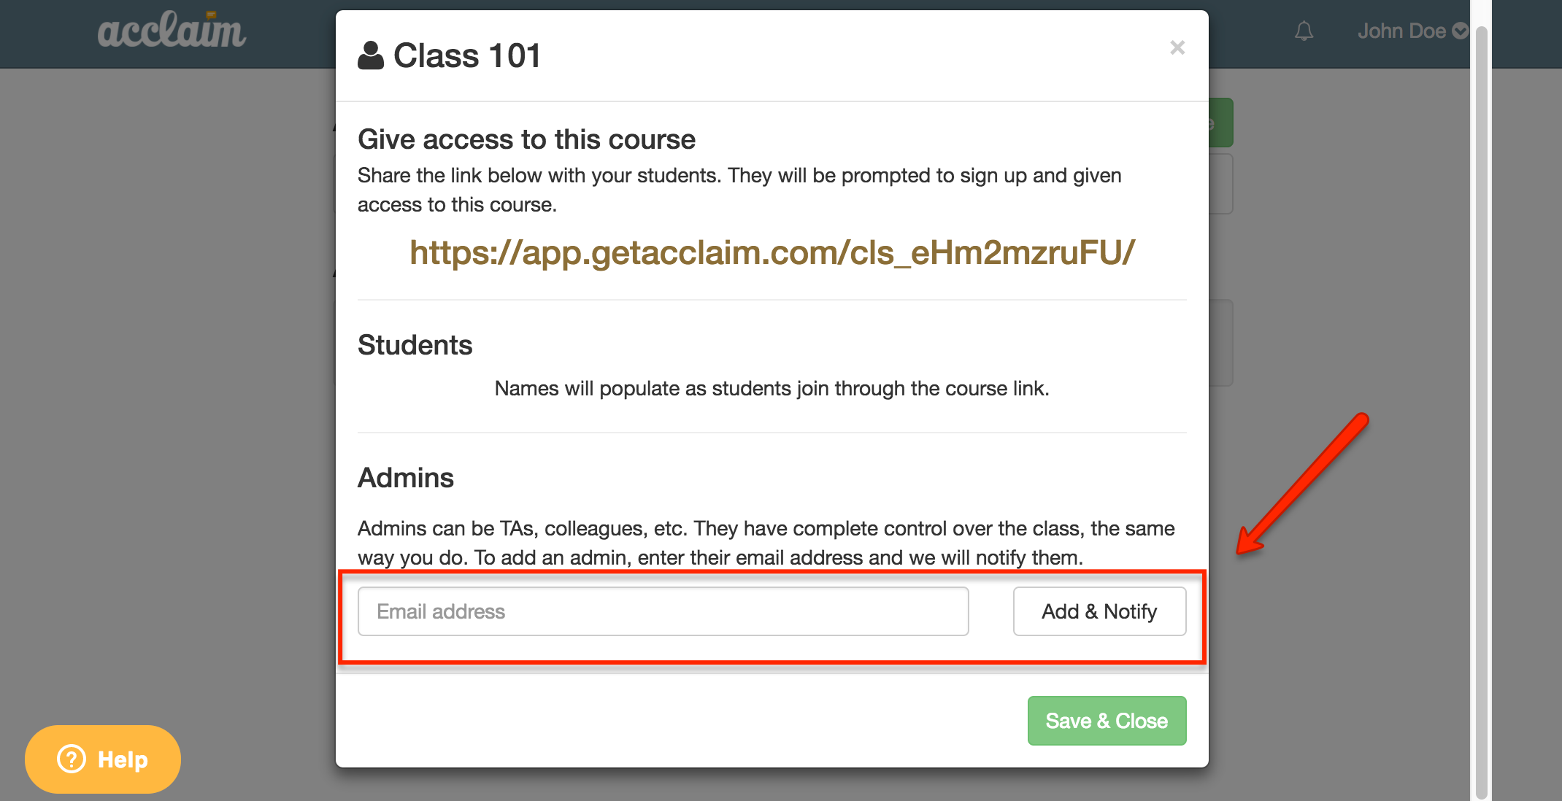
Task: Click the Class 101 title text
Action: pyautogui.click(x=467, y=55)
